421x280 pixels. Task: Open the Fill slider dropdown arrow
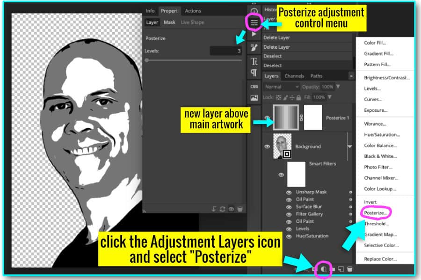click(x=329, y=97)
